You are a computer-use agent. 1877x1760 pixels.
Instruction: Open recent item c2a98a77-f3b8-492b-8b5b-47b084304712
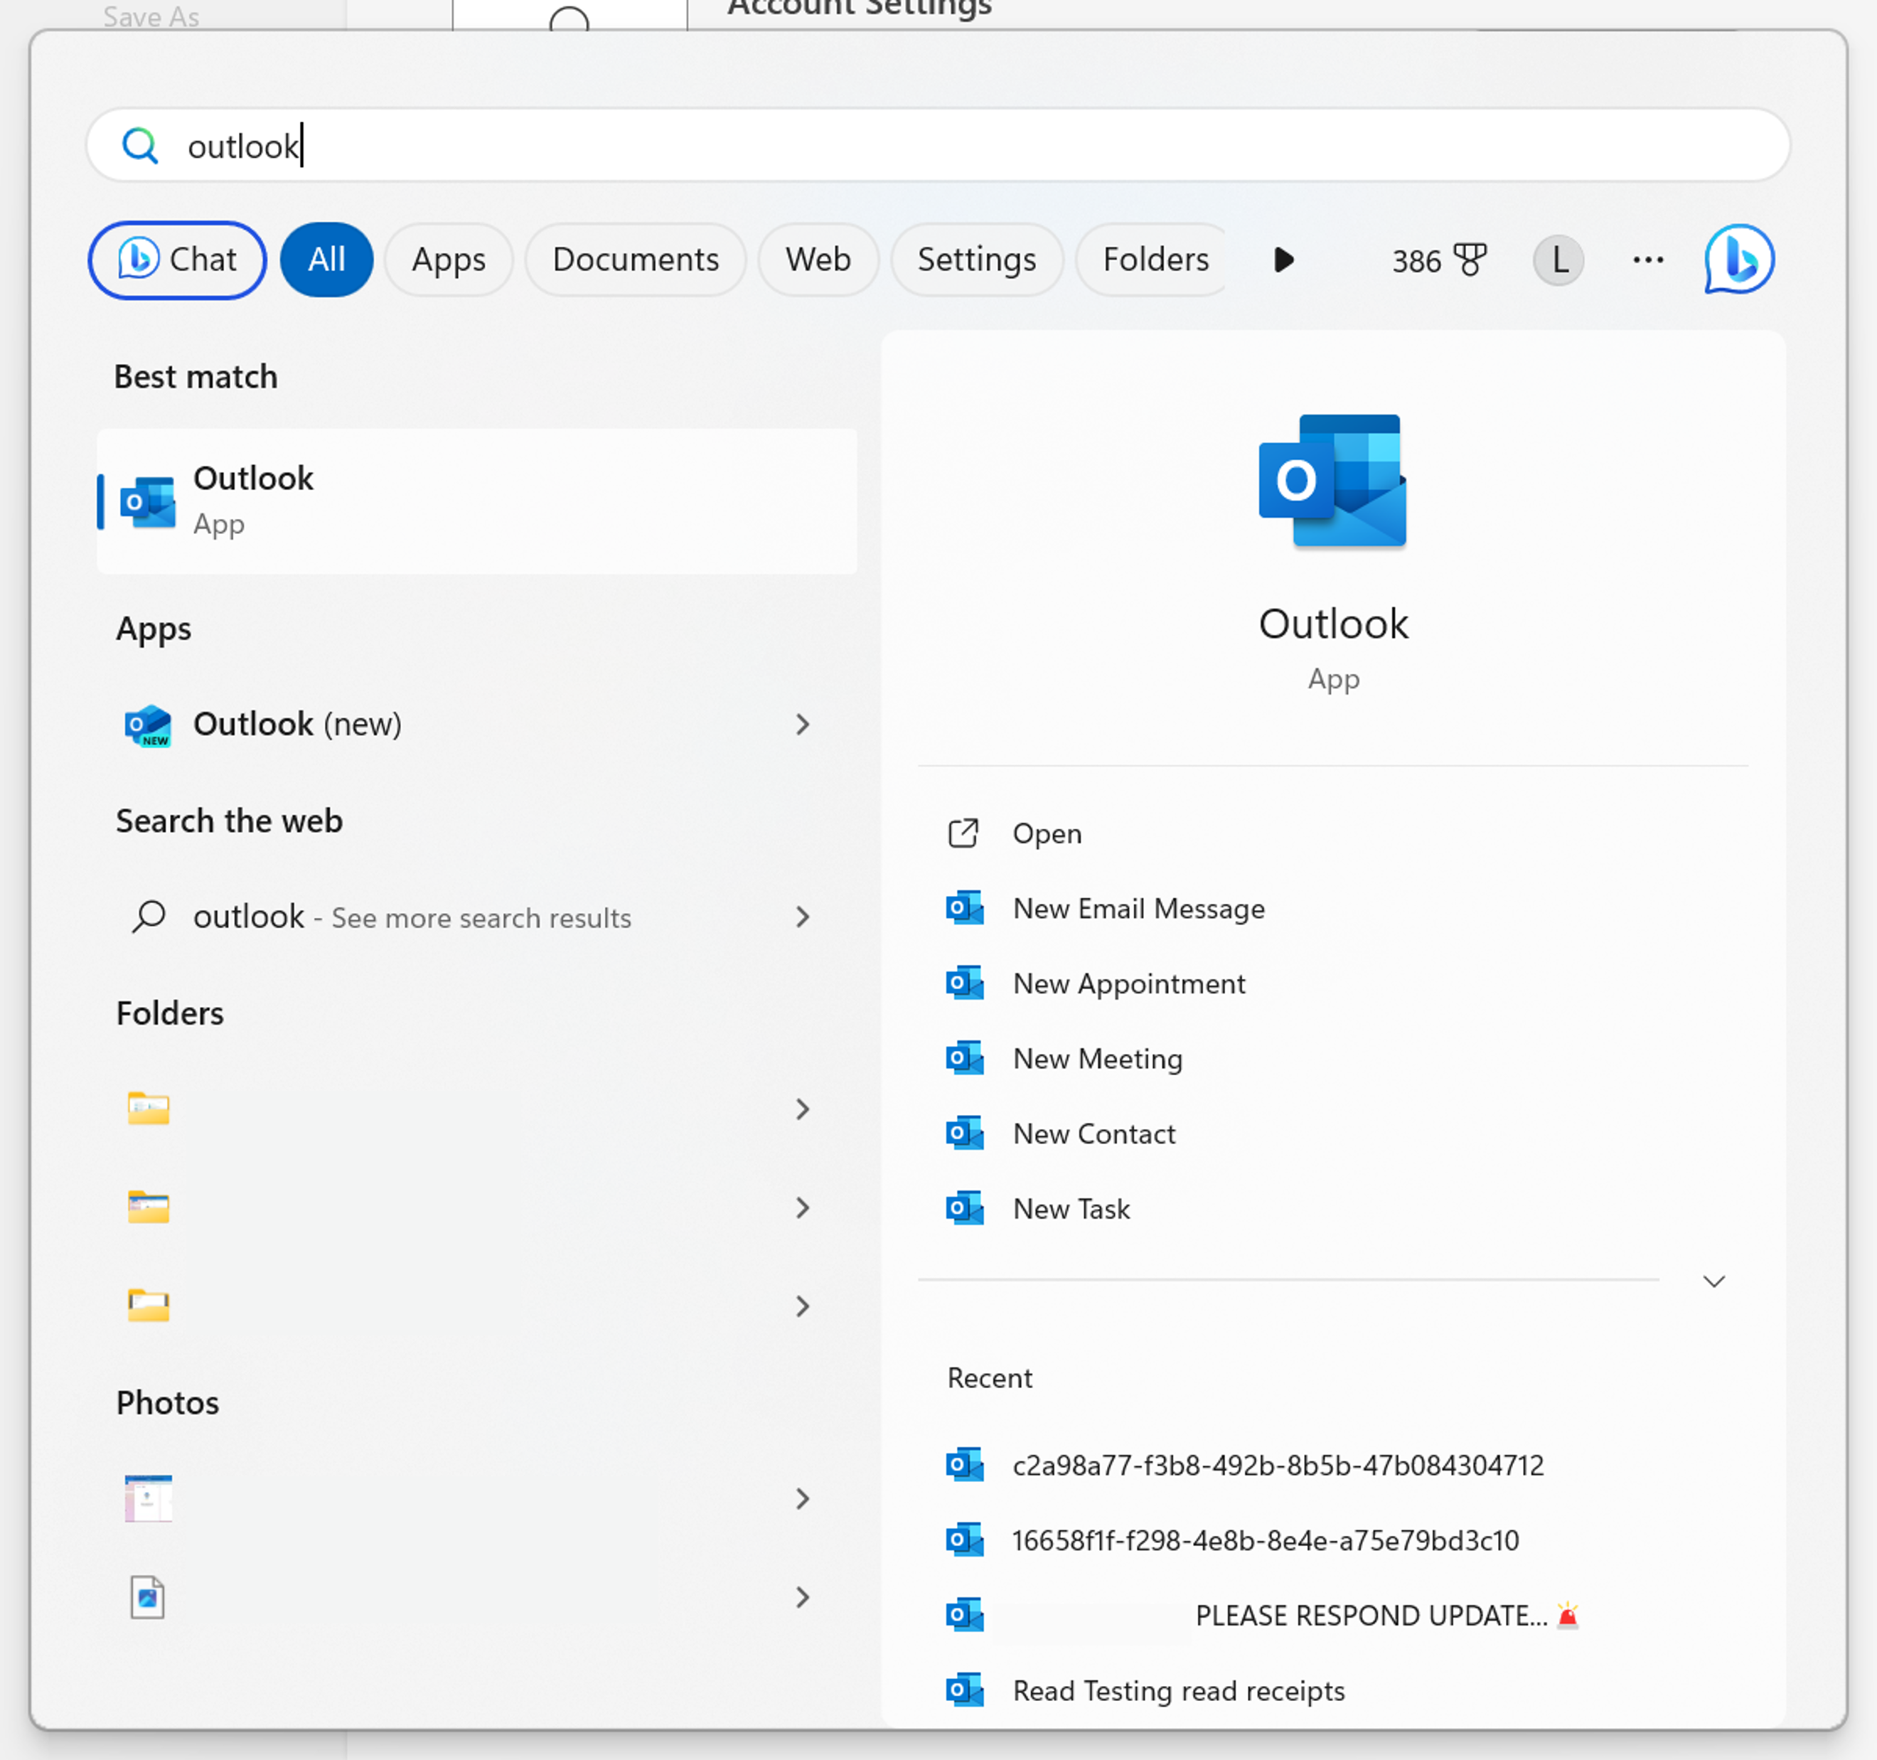click(x=1332, y=1466)
